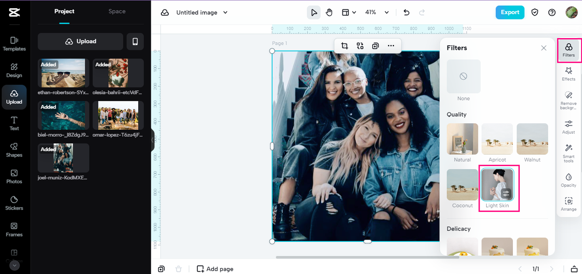The width and height of the screenshot is (582, 274).
Task: Go to previous page arrow
Action: point(521,269)
